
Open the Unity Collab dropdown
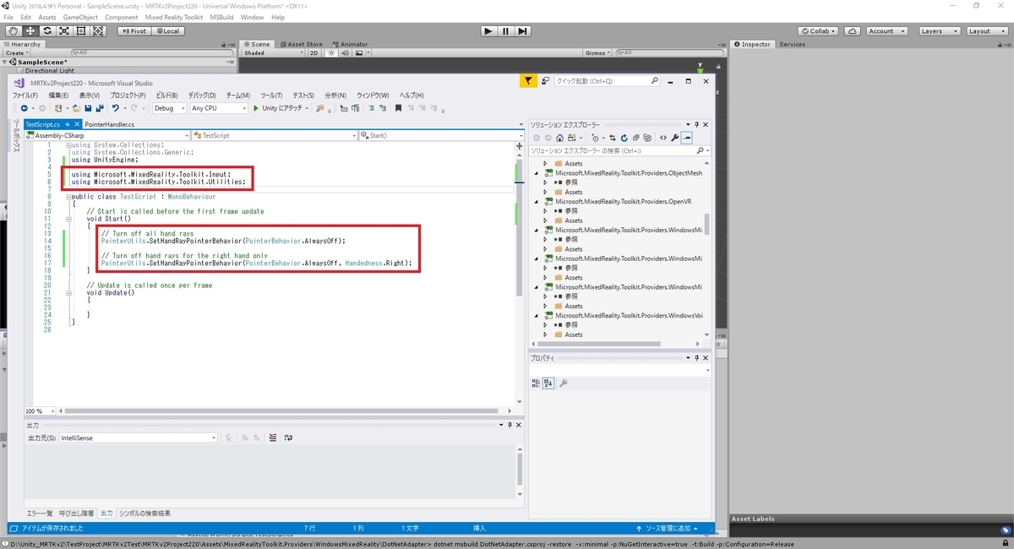[817, 31]
